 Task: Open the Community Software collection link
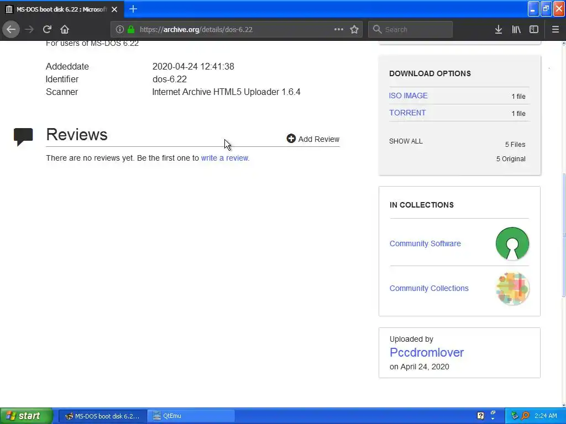click(425, 243)
